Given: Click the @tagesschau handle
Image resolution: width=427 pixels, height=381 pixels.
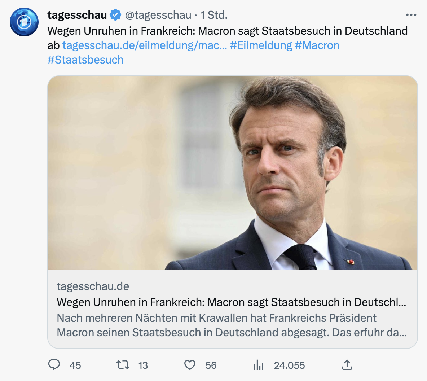Looking at the screenshot, I should coord(158,15).
